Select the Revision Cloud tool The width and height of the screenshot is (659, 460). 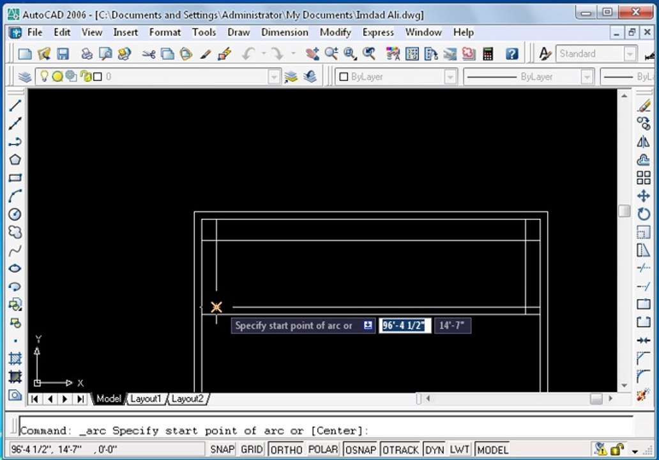click(x=15, y=232)
